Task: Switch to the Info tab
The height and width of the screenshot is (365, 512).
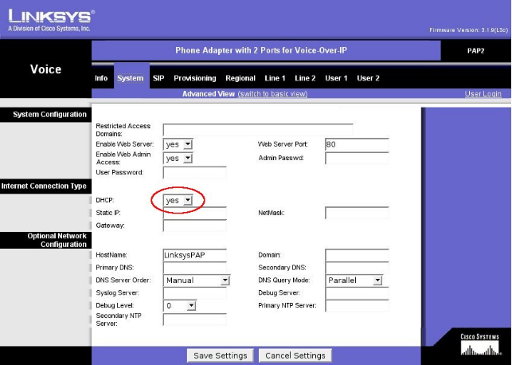Action: [x=101, y=78]
